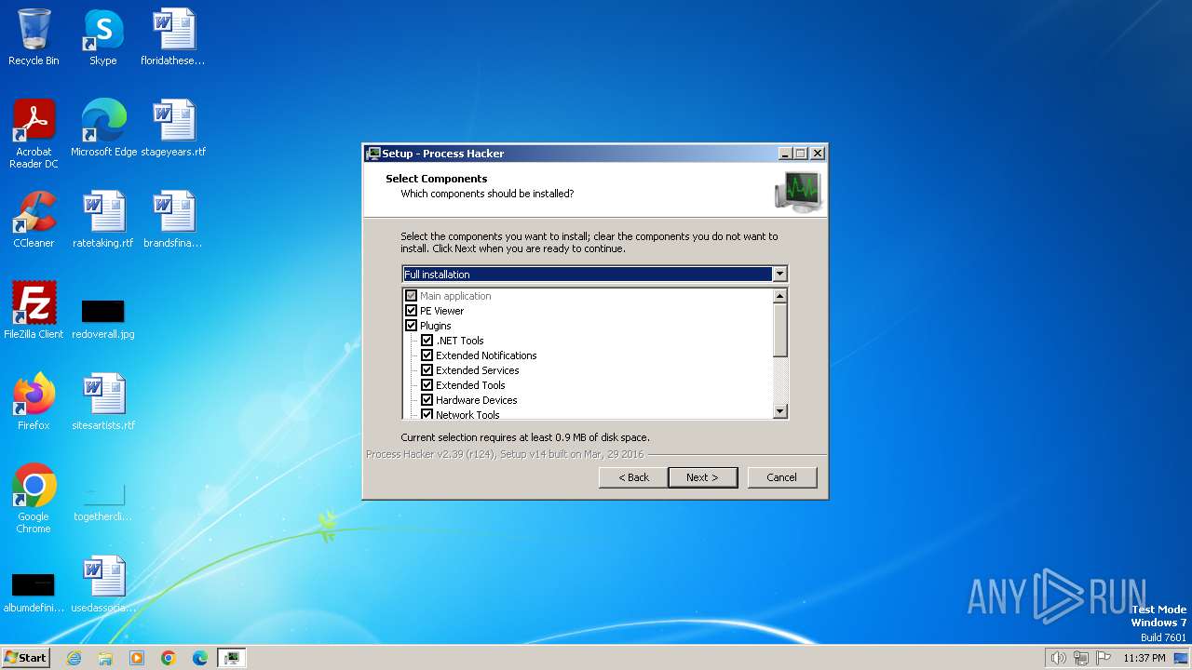Launch FileZilla Client desktop shortcut

(x=34, y=311)
